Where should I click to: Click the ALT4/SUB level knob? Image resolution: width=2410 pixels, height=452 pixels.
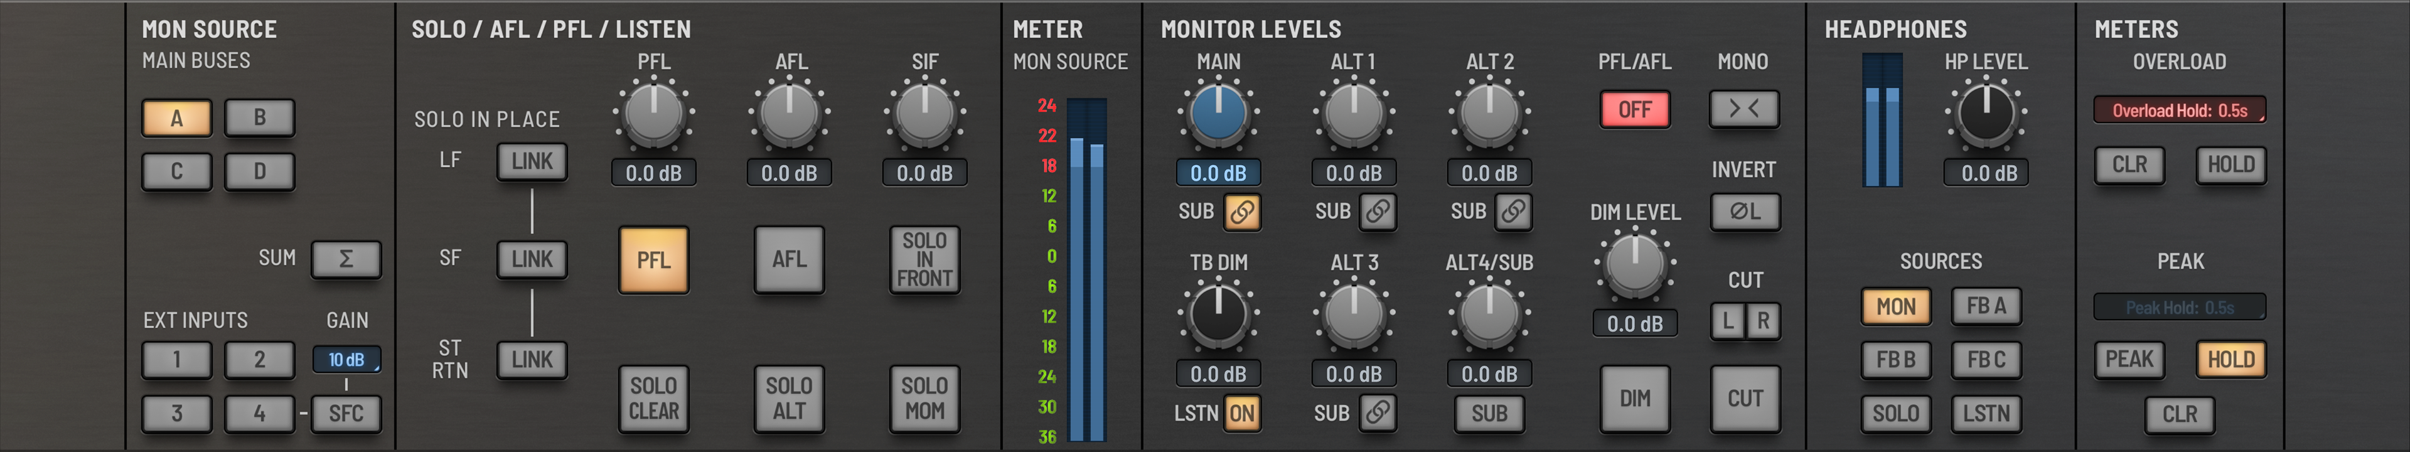tap(1489, 315)
